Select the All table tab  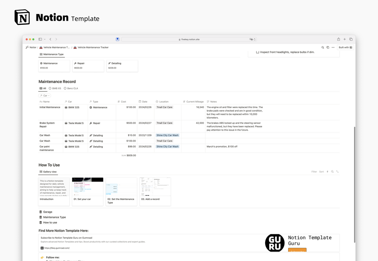point(43,89)
